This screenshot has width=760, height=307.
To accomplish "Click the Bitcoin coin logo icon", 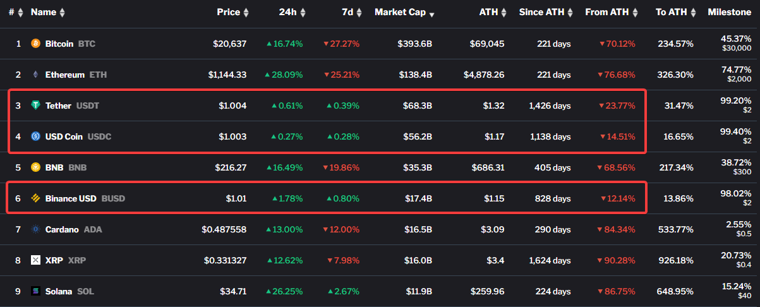I will coord(35,44).
